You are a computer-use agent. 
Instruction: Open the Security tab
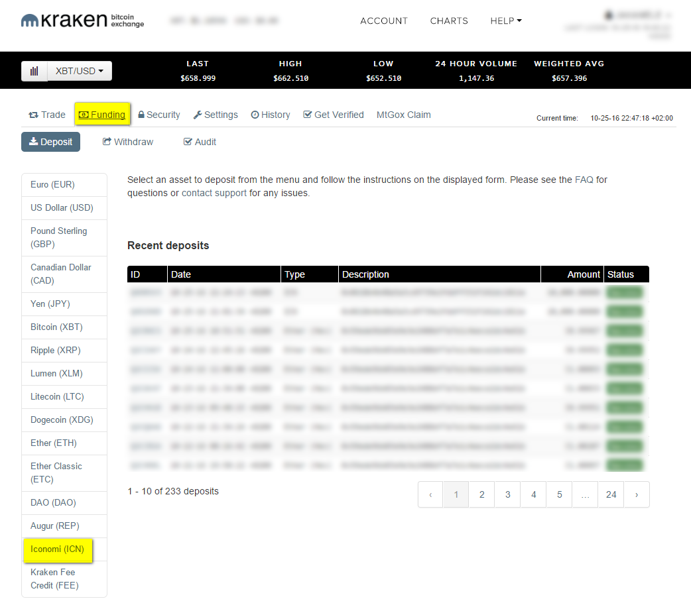pos(159,115)
